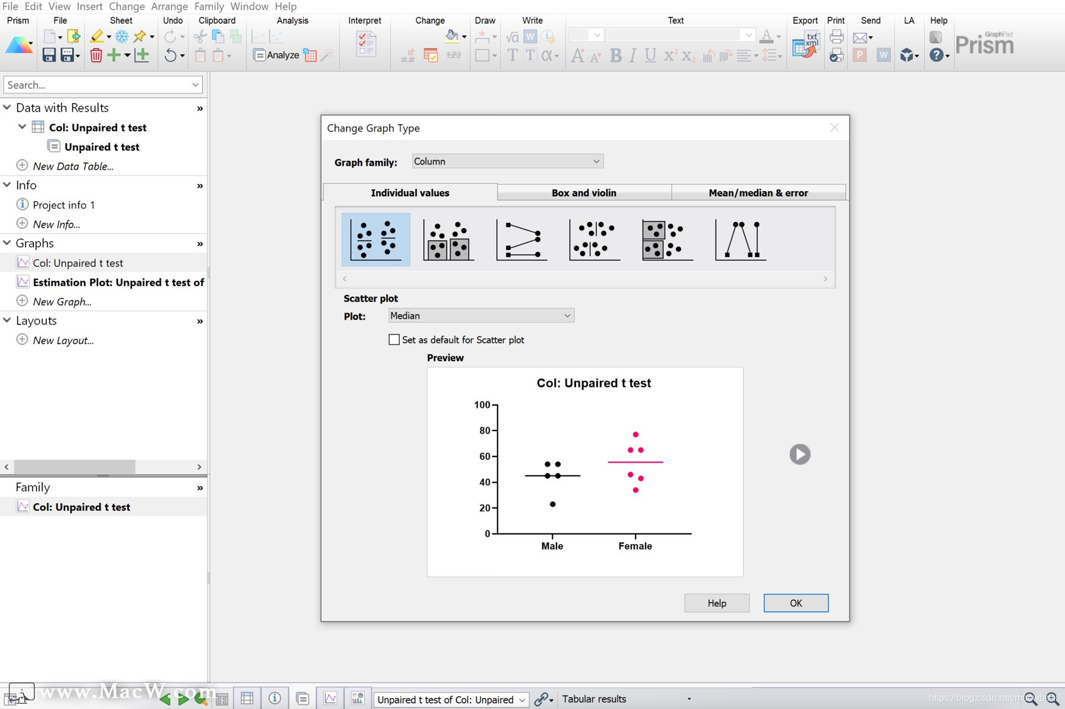Image resolution: width=1065 pixels, height=709 pixels.
Task: Select the Unpaired t test results sheet
Action: 102,147
